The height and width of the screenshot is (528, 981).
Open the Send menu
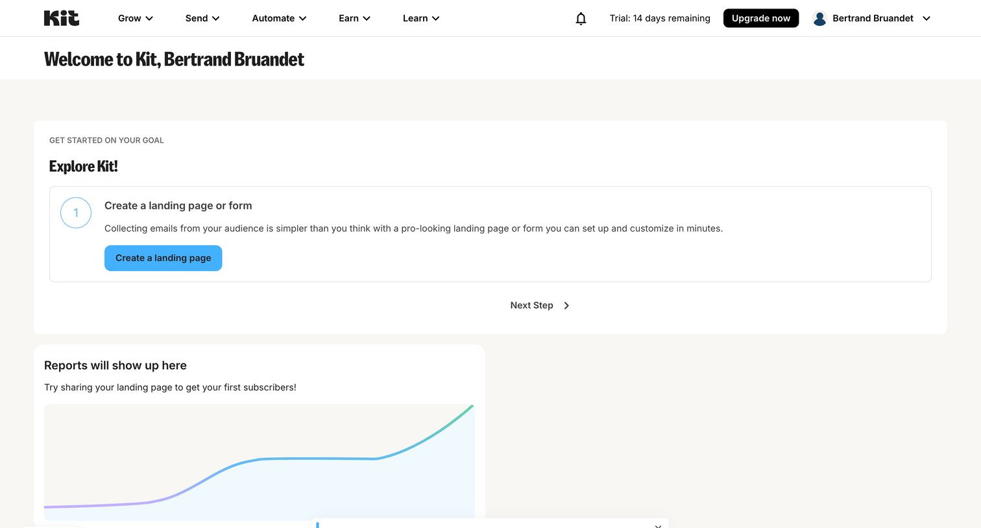[202, 18]
